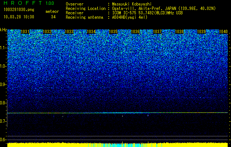Click time marker 1034
Screen dimensions: 231x147
point(91,32)
